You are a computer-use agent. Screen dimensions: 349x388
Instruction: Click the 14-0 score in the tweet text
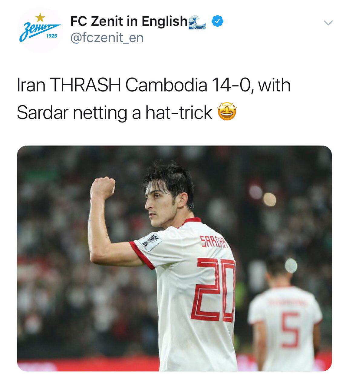(x=232, y=86)
